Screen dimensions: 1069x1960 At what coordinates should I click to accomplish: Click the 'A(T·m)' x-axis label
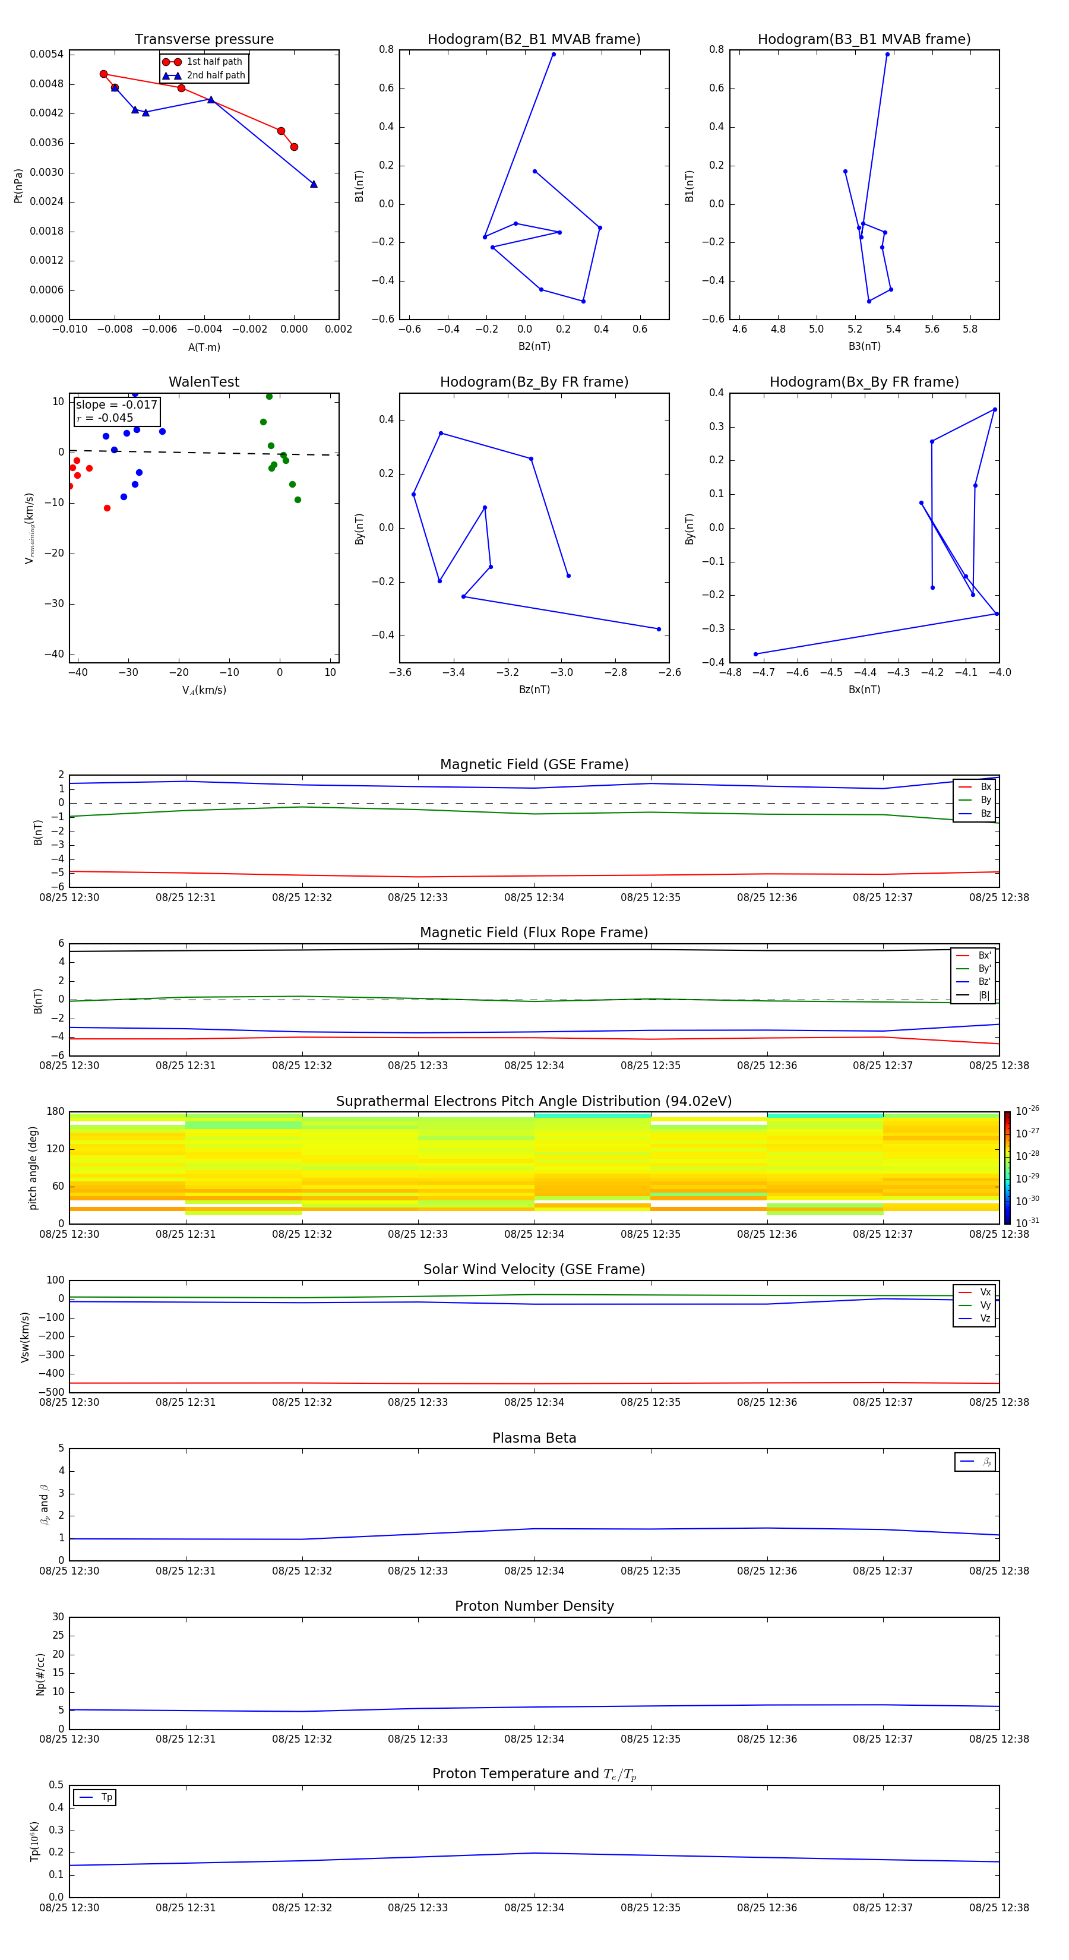tap(204, 347)
